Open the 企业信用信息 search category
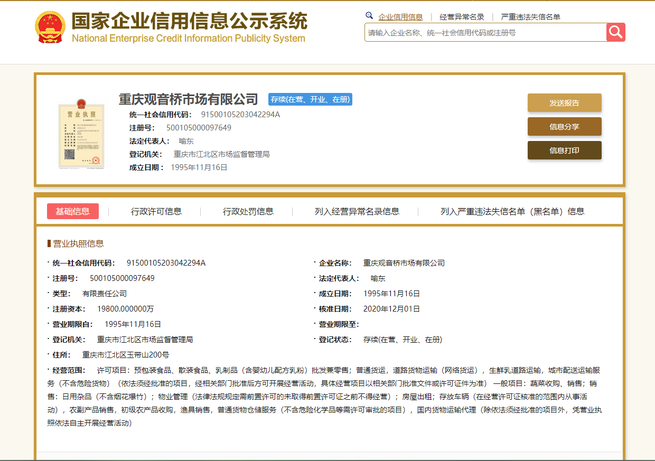Viewport: 655px width, 461px height. tap(399, 16)
